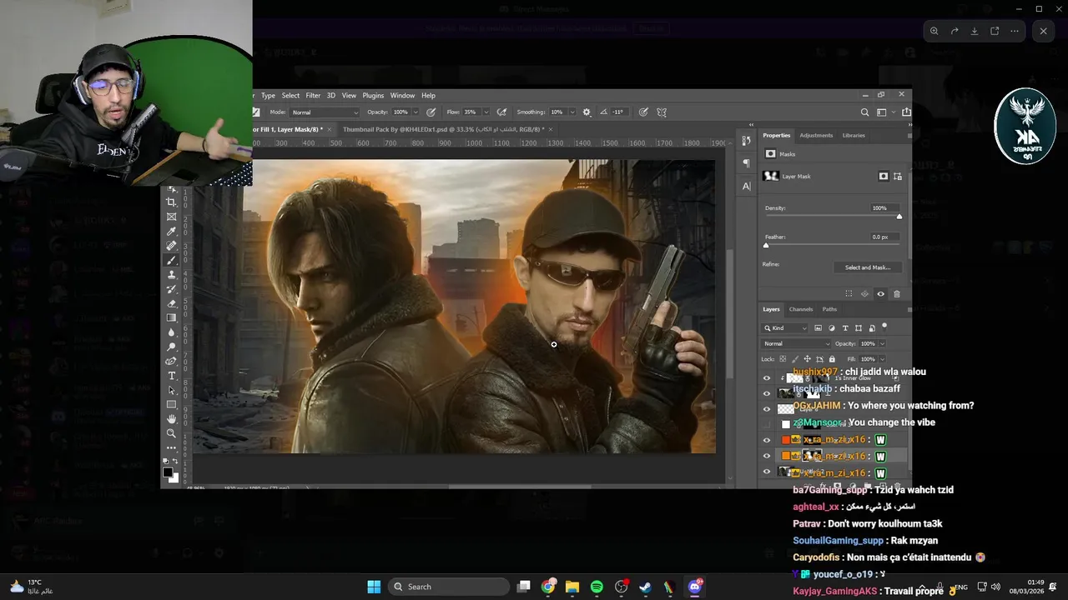Viewport: 1068px width, 600px height.
Task: Select the Hand tool
Action: point(172,418)
